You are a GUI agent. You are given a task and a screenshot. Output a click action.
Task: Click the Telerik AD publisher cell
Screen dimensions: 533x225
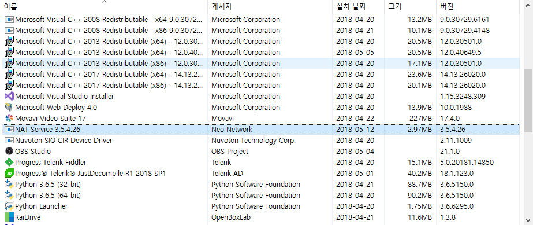[x=227, y=174]
